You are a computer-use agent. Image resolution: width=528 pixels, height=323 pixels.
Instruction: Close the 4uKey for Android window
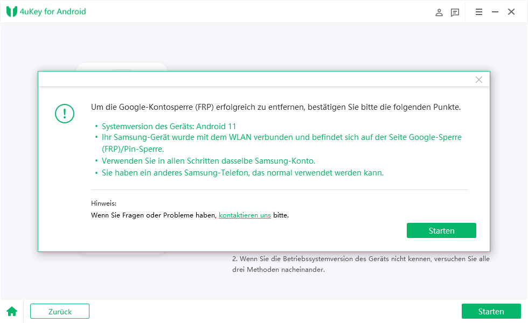(511, 12)
